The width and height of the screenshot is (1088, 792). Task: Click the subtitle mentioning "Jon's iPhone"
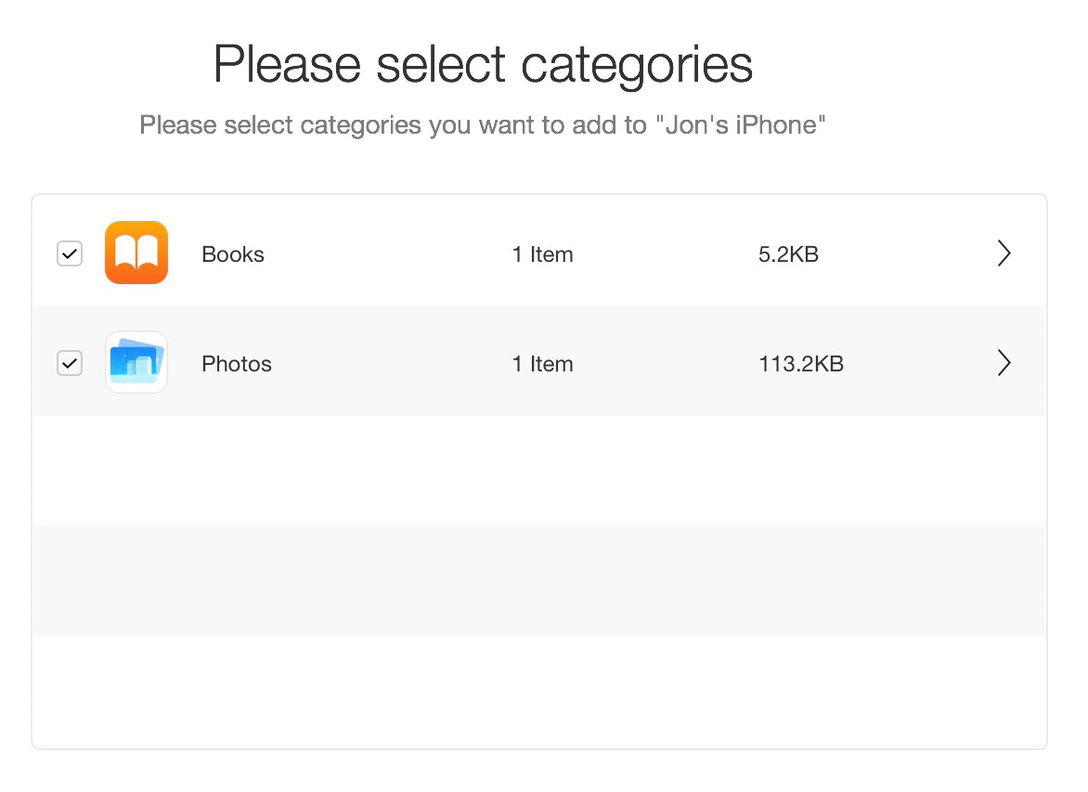pos(482,125)
